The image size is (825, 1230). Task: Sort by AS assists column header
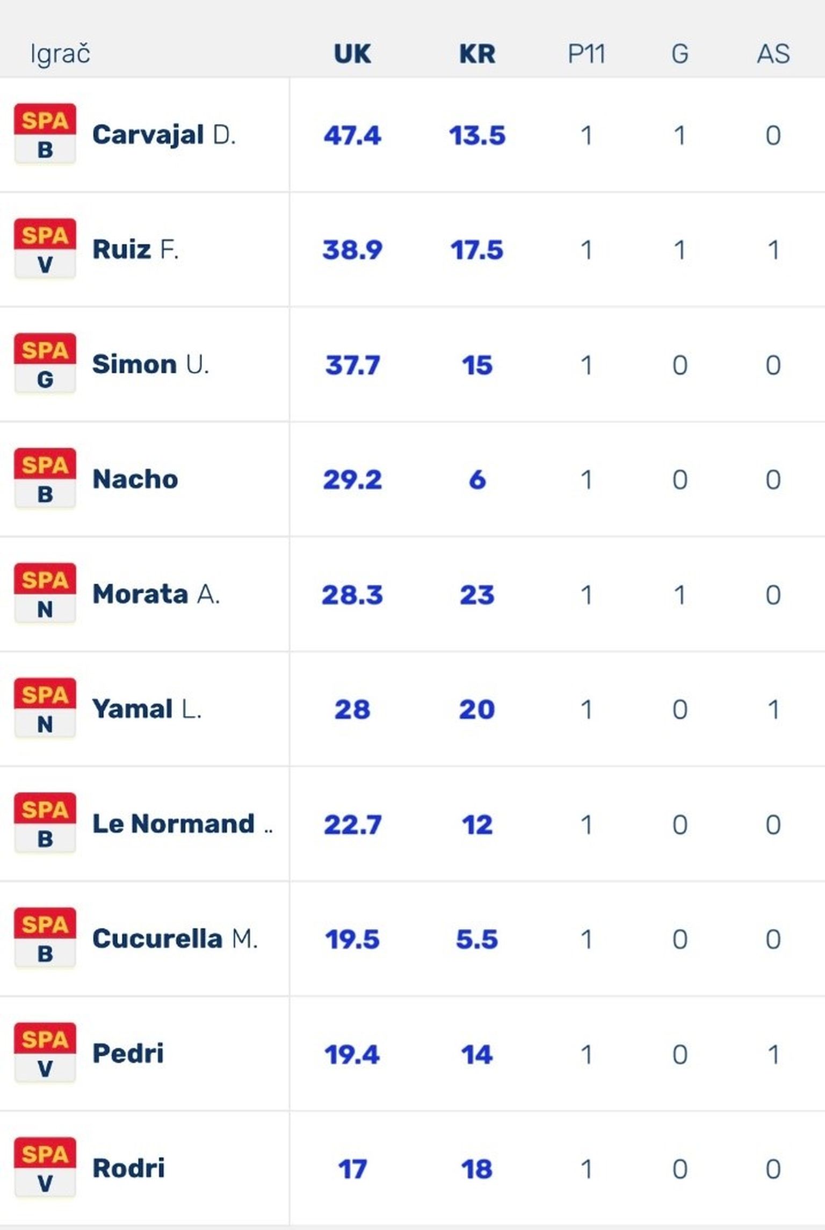click(x=773, y=54)
